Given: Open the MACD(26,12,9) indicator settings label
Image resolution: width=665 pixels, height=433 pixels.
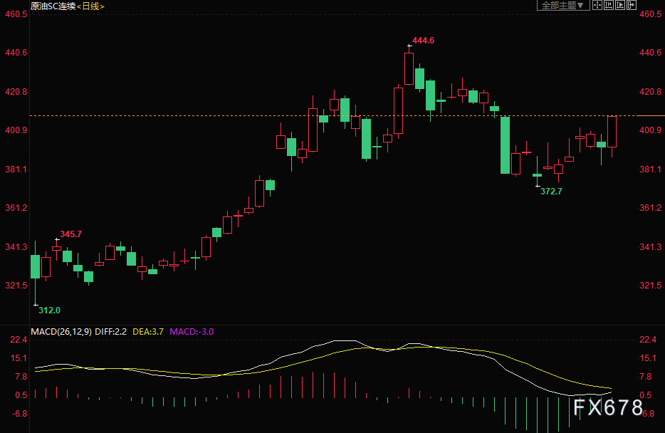Looking at the screenshot, I should pos(61,332).
